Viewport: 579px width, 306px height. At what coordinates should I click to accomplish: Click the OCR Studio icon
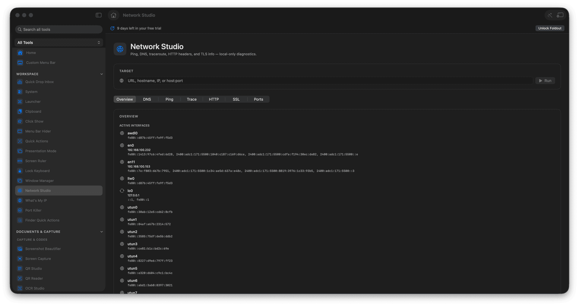[x=20, y=289]
